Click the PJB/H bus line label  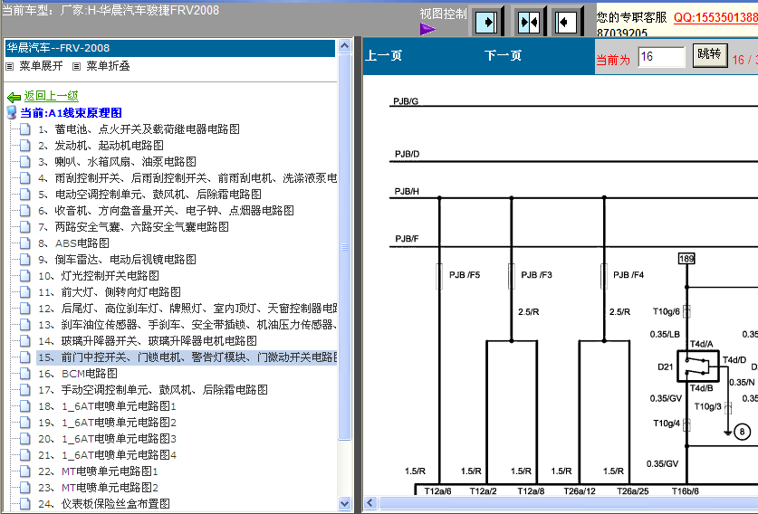point(407,191)
